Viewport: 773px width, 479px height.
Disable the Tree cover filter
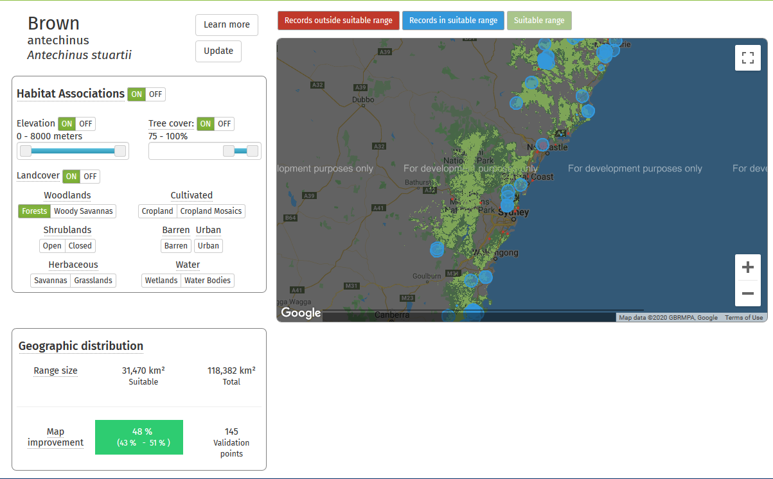tap(224, 124)
